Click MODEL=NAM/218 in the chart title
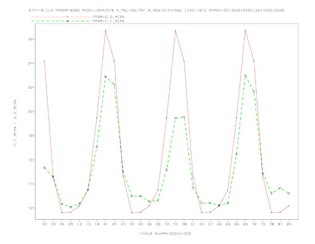This screenshot has width=315, height=244. [98, 10]
